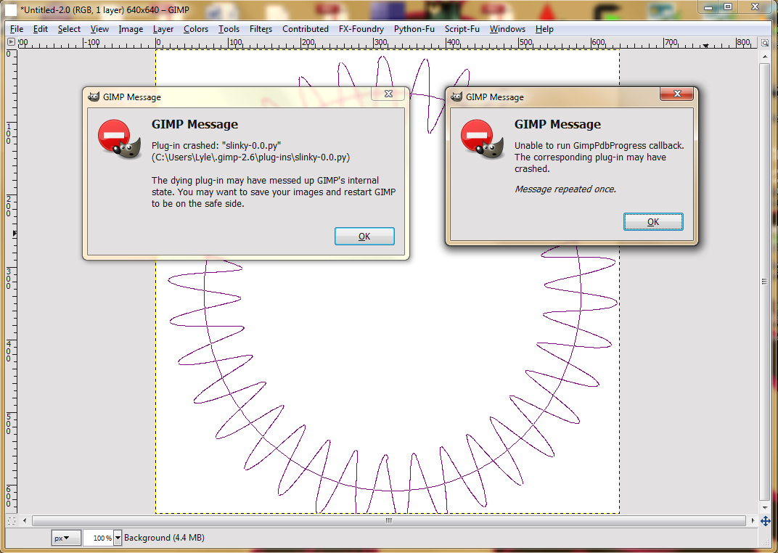Click "Unable to run GimpPdbProgress callback." text

(x=599, y=145)
